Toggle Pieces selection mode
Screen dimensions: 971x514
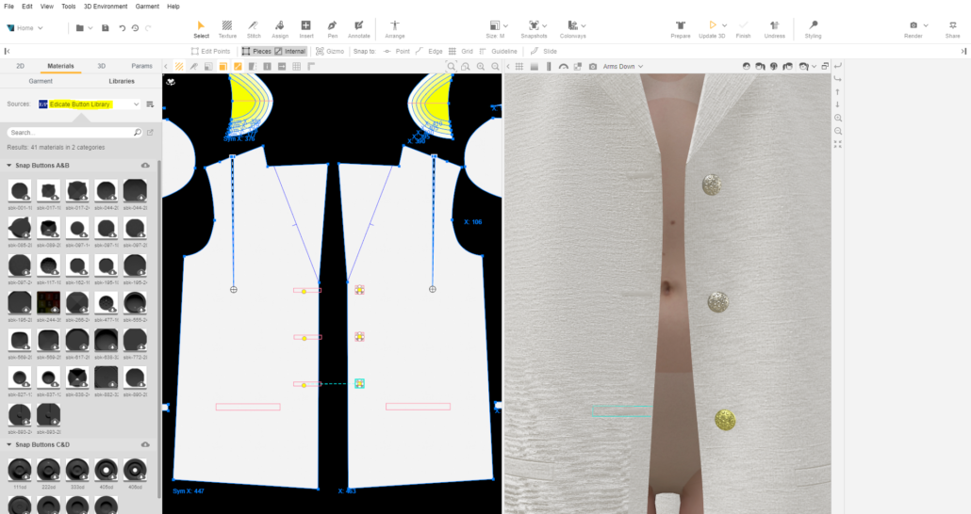(256, 51)
